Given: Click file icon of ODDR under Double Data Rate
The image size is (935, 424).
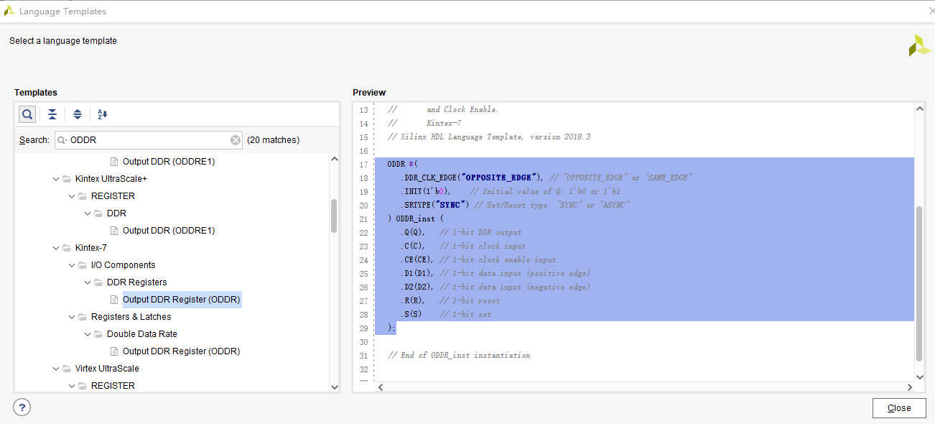Looking at the screenshot, I should (114, 351).
